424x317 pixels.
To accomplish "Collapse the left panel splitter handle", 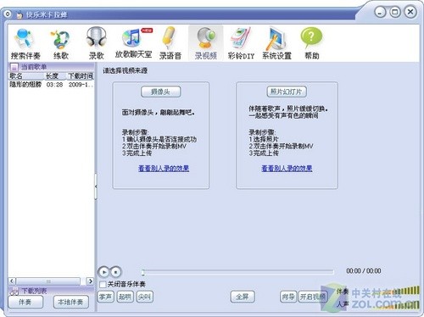I will 96,186.
